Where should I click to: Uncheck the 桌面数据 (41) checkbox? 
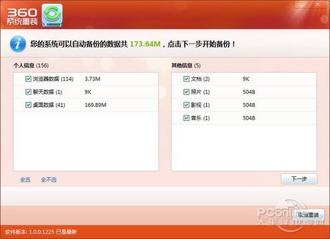28,105
